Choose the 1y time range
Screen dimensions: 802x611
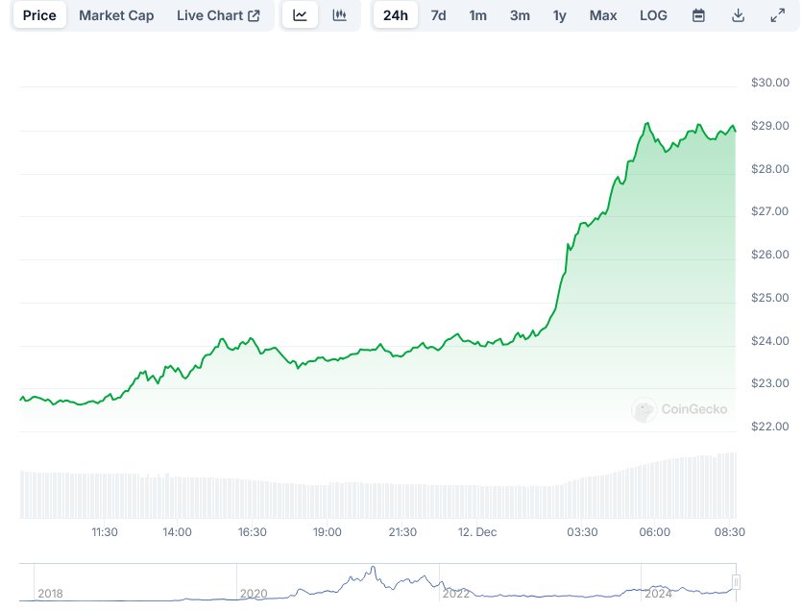559,15
